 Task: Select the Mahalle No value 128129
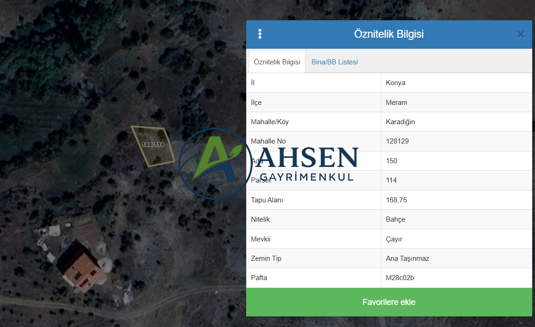click(x=397, y=141)
